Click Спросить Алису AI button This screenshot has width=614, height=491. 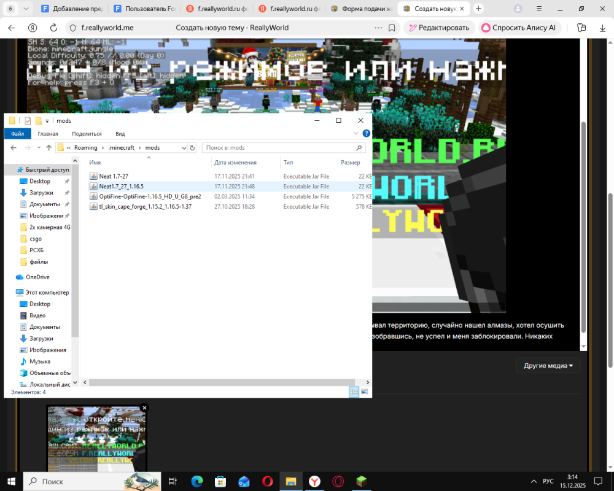[519, 28]
